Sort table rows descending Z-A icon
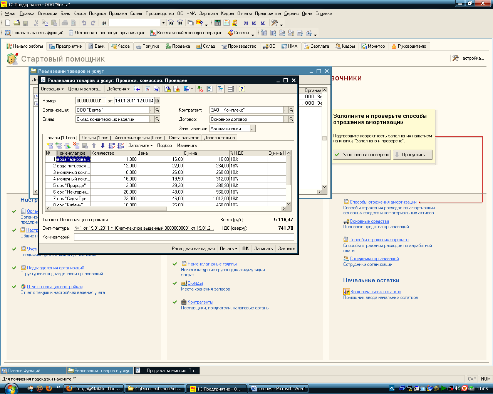 (x=121, y=145)
